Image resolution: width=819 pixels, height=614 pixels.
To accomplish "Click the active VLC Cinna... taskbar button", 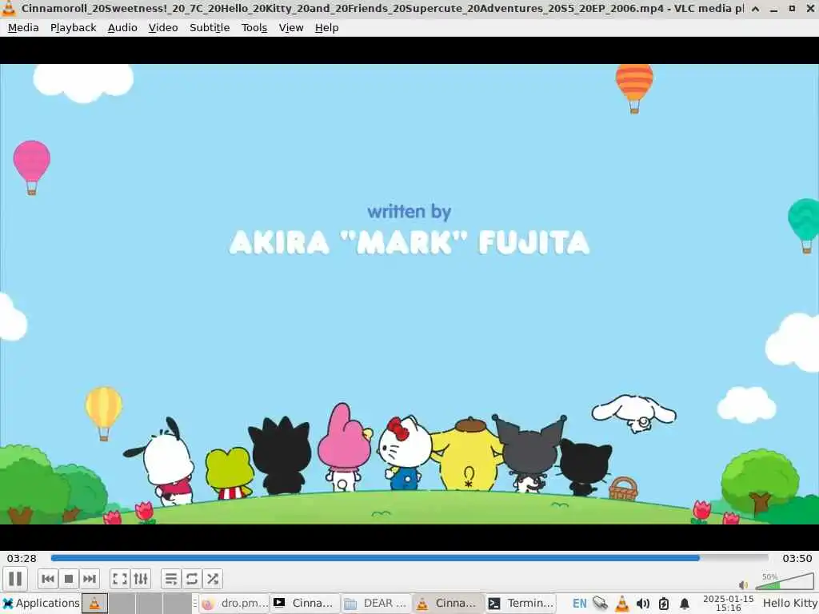I will (x=448, y=604).
